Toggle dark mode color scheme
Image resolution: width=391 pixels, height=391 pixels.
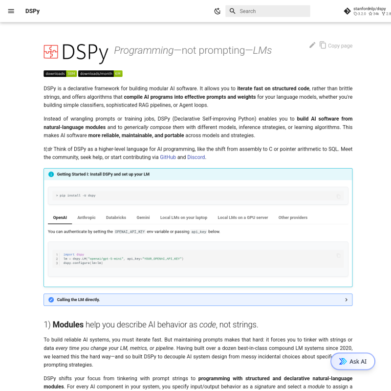point(217,11)
